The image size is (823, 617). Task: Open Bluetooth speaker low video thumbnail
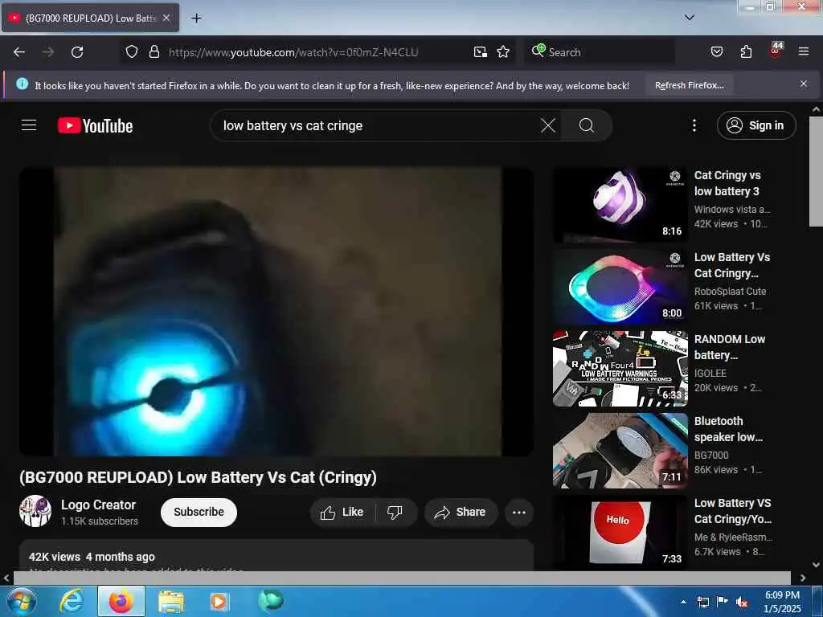coord(620,451)
